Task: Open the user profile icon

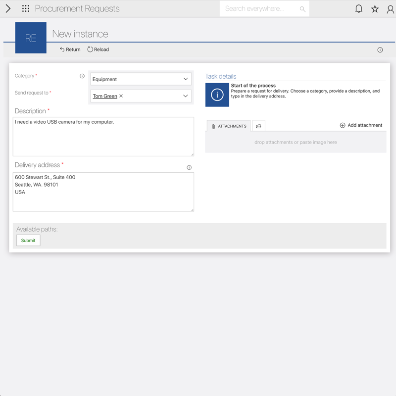Action: pyautogui.click(x=390, y=8)
